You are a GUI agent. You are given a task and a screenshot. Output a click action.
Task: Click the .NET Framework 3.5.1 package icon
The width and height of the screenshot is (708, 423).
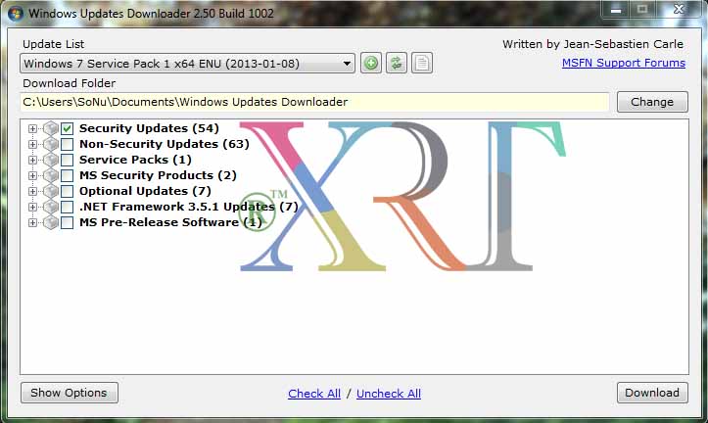tap(51, 207)
